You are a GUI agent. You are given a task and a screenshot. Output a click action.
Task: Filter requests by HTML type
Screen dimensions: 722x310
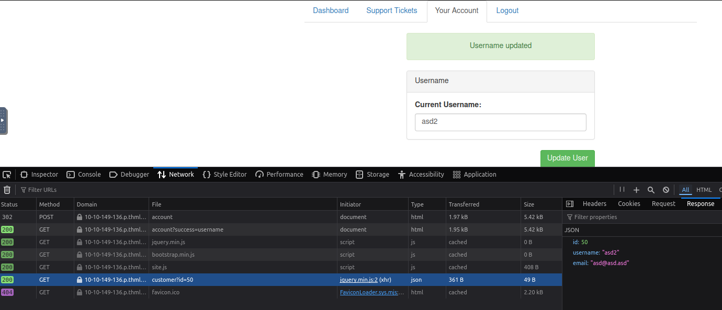[704, 190]
